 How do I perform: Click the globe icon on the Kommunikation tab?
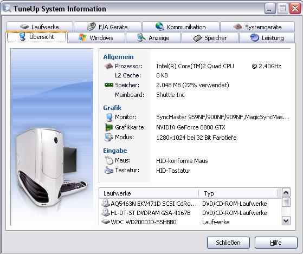tap(160, 27)
